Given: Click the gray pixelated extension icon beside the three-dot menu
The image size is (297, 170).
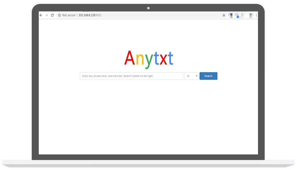Looking at the screenshot, I should (x=251, y=16).
